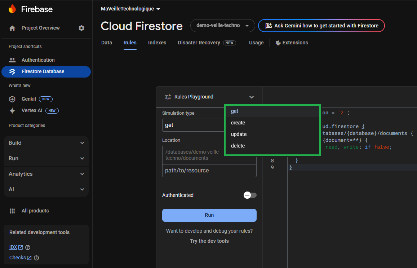Click Ask Gemini how to get started

click(x=321, y=26)
